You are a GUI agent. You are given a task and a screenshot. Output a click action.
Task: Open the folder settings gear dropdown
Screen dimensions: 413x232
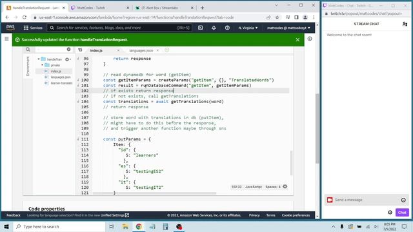pyautogui.click(x=68, y=59)
